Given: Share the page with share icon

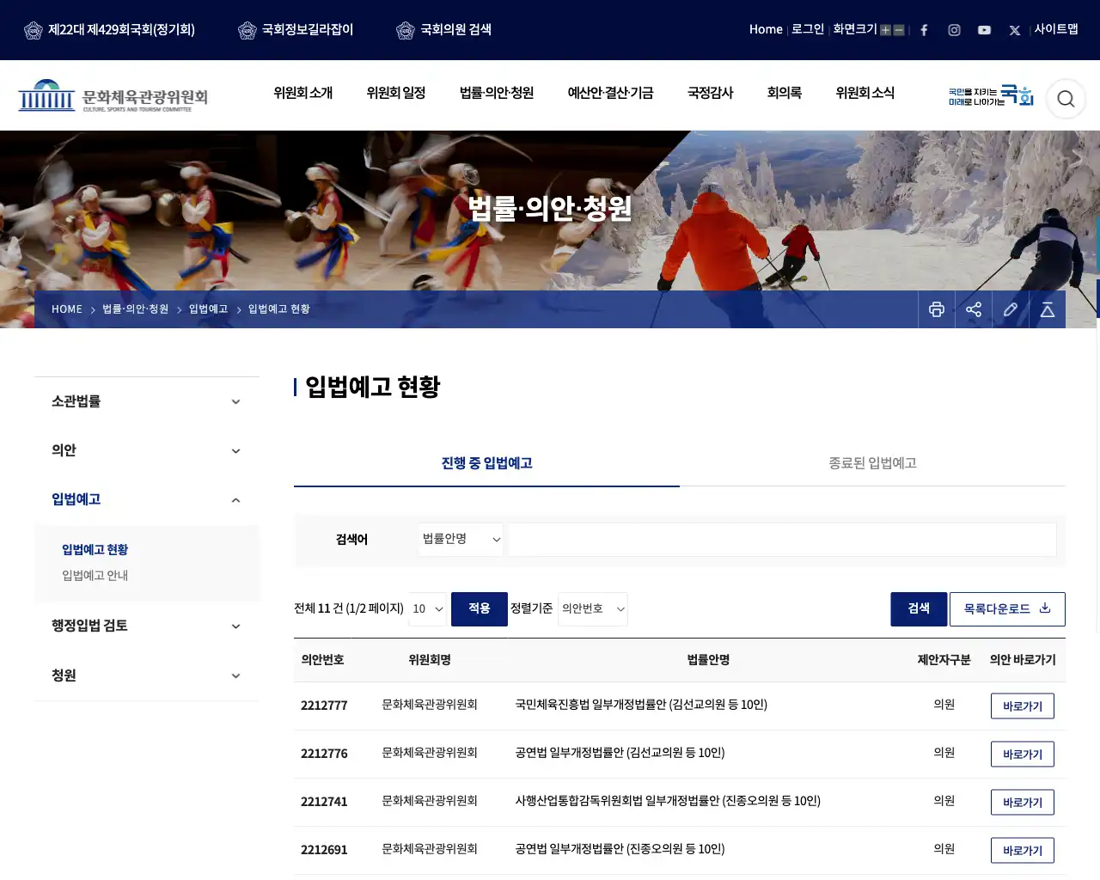Looking at the screenshot, I should coord(974,309).
